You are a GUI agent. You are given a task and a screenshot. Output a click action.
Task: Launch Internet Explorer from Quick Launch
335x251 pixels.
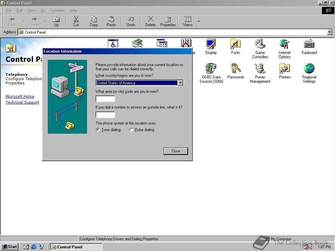pyautogui.click(x=34, y=247)
